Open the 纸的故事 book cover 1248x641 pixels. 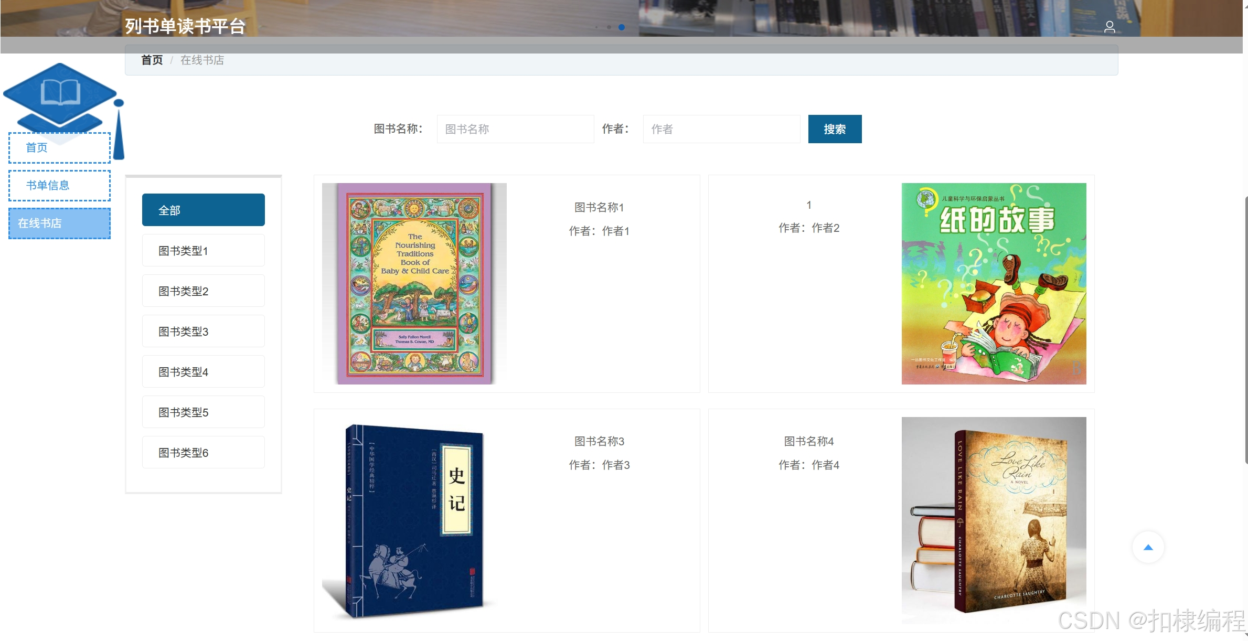point(994,283)
